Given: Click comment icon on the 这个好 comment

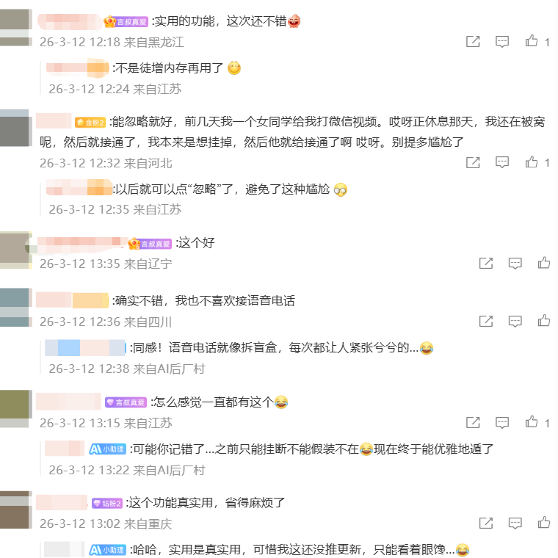Looking at the screenshot, I should click(x=515, y=264).
